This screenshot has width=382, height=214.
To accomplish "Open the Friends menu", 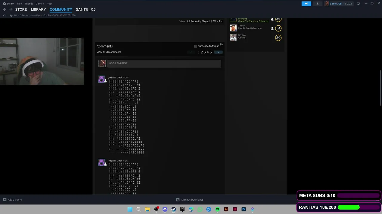I will point(29,4).
